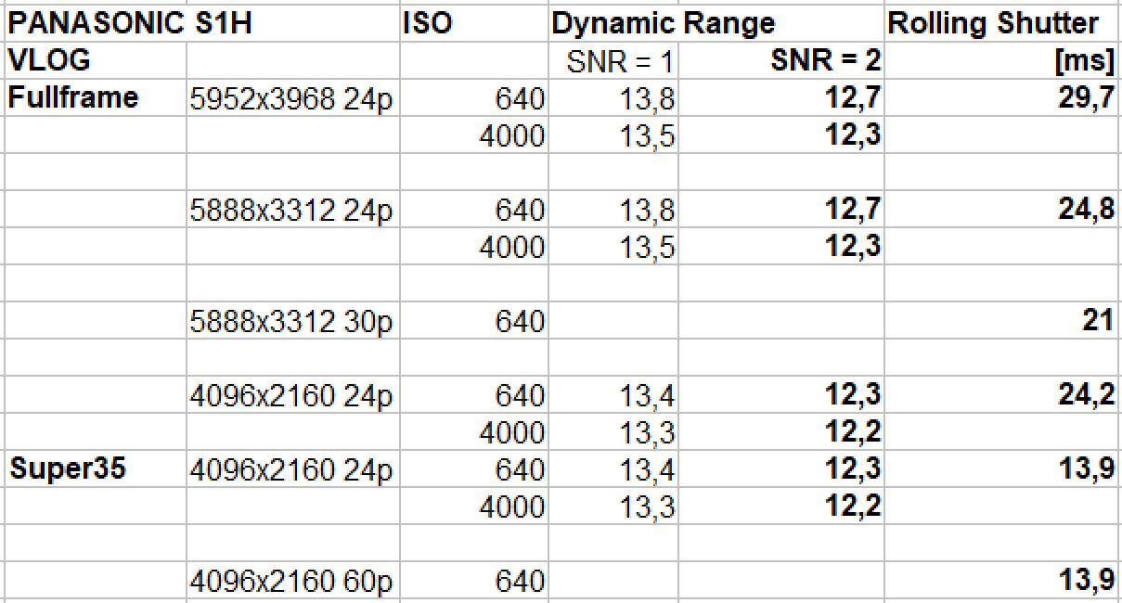1122x603 pixels.
Task: Select the Dynamic Range header cell
Action: (664, 23)
